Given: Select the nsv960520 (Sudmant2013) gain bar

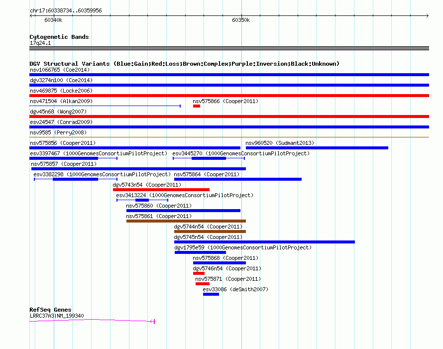Looking at the screenshot, I should click(317, 148).
